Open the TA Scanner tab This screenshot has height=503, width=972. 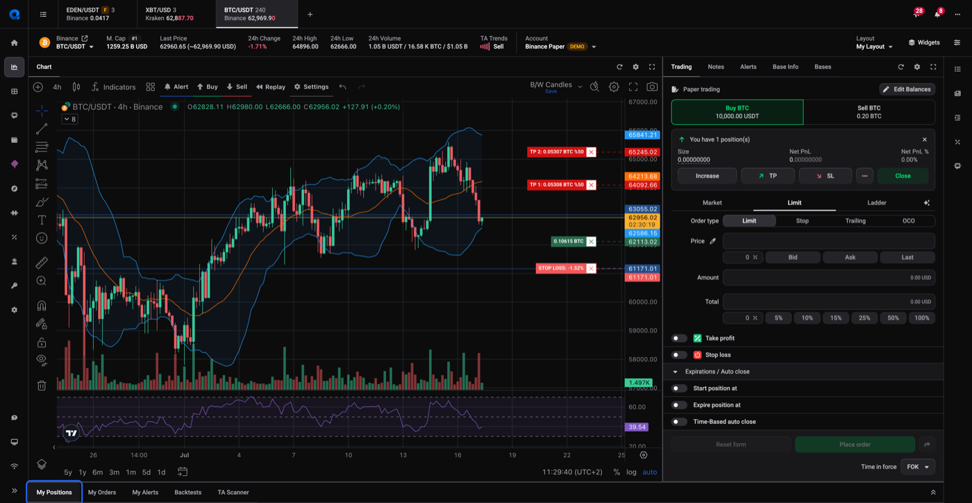(233, 493)
